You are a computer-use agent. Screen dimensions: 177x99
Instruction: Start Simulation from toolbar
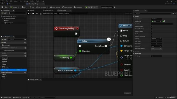click(78, 7)
